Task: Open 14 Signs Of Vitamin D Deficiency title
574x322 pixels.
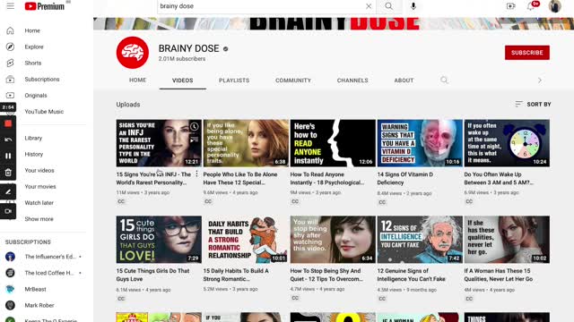Action: tap(405, 179)
